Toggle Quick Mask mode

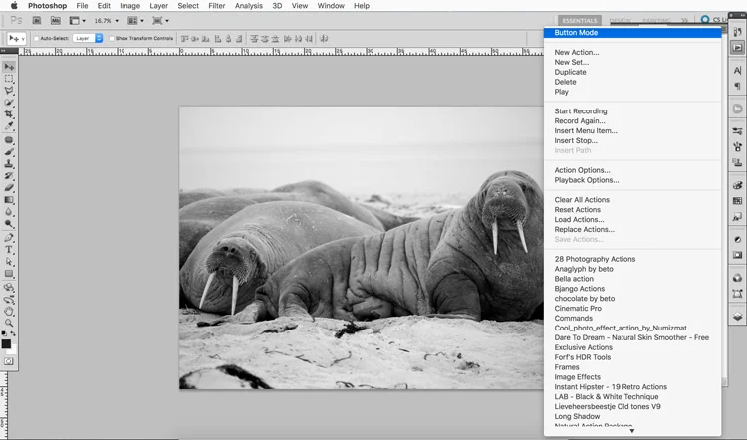pyautogui.click(x=9, y=361)
